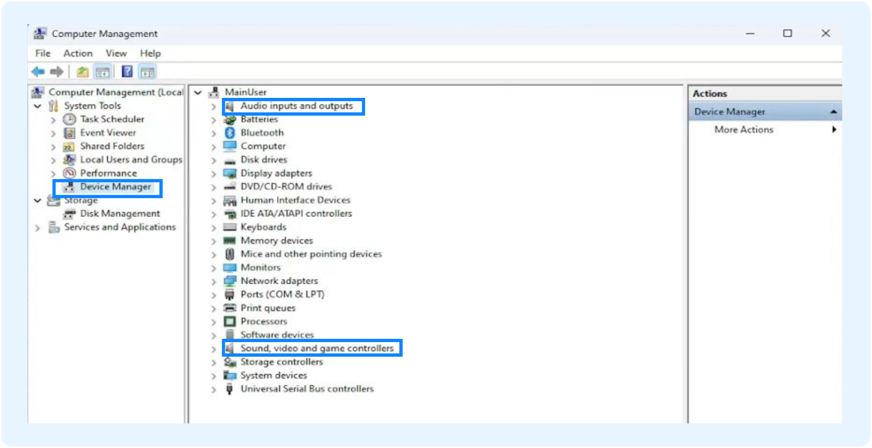Expand Sound, video and game controllers
The width and height of the screenshot is (872, 448).
click(x=214, y=349)
